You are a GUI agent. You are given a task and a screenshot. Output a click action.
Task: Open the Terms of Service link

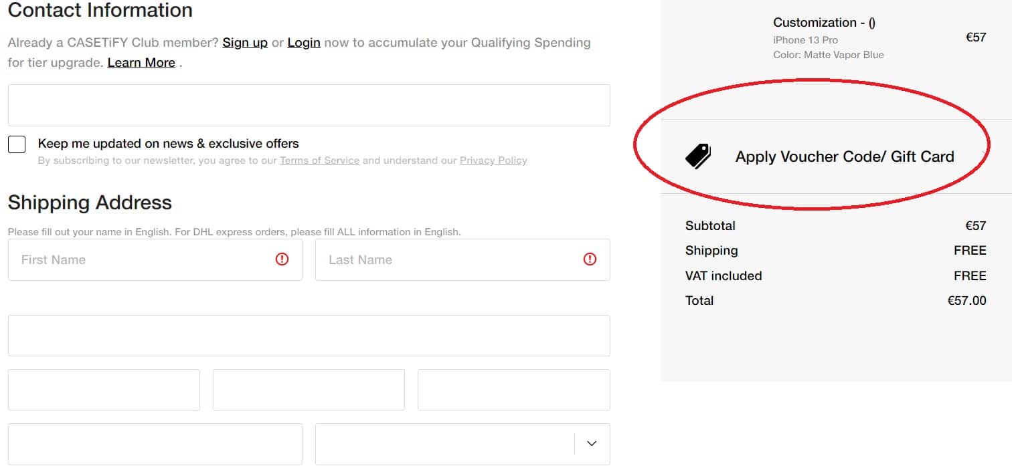coord(319,160)
